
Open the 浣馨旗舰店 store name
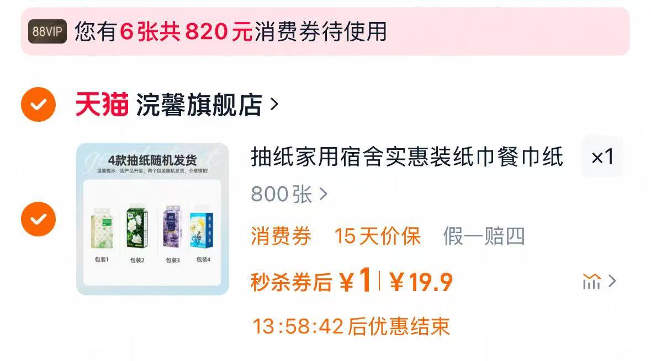coord(199,105)
